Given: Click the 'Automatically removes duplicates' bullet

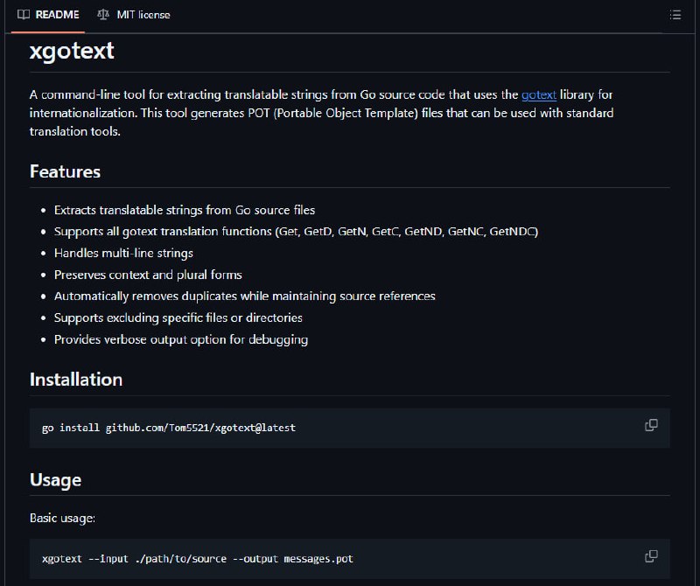Looking at the screenshot, I should coord(245,296).
